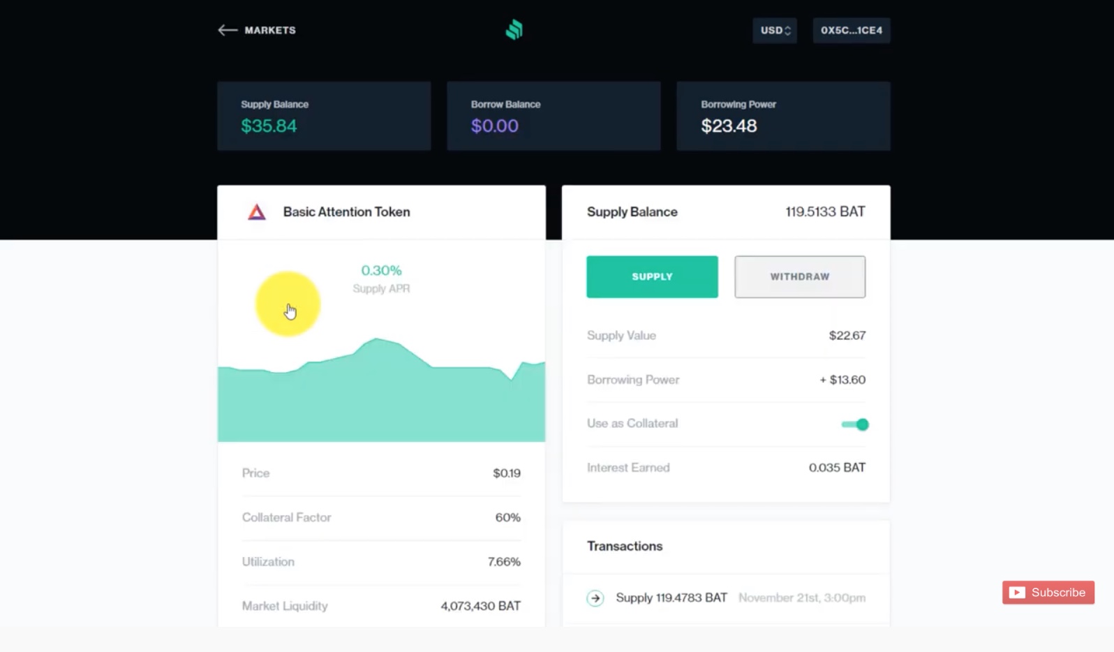
Task: Click the + $13.60 borrowing power value
Action: pyautogui.click(x=842, y=380)
